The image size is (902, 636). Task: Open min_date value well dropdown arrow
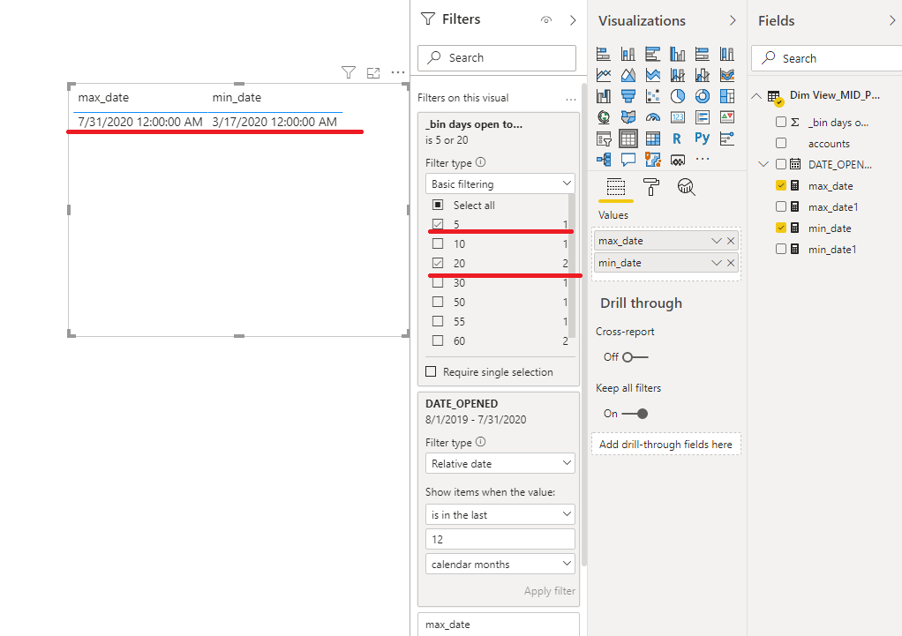pyautogui.click(x=716, y=263)
